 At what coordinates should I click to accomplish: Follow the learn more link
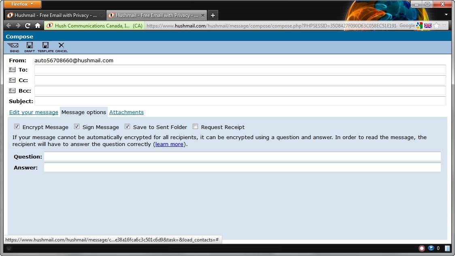[169, 144]
